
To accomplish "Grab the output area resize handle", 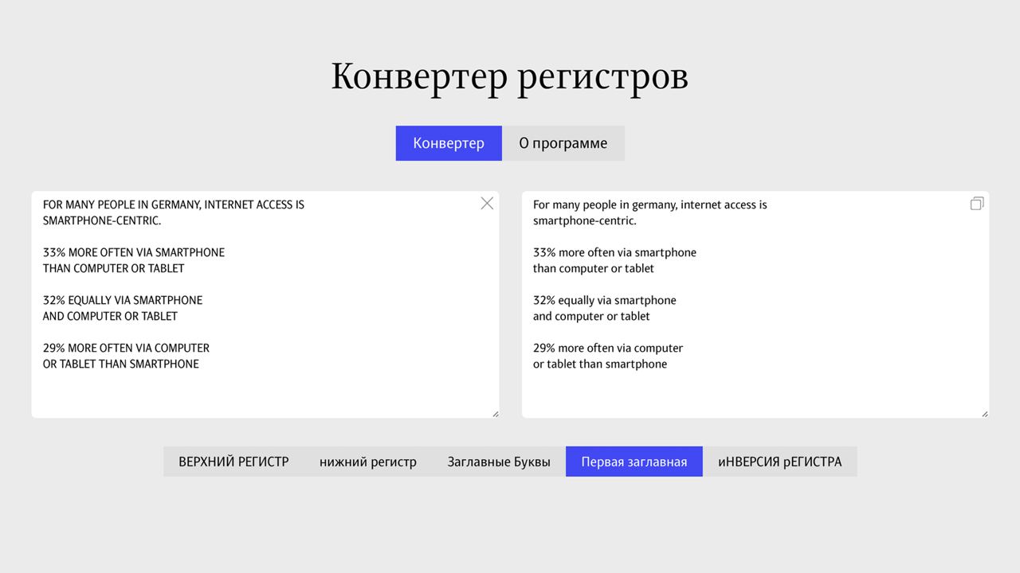I will point(984,413).
